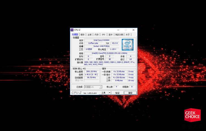Close the CPU-Z window
This screenshot has width=206, height=131.
pos(133,30)
